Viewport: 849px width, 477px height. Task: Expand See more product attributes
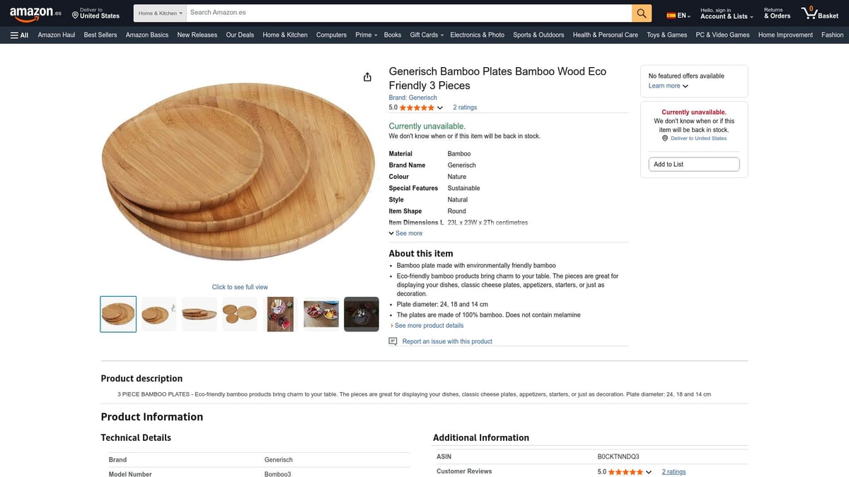(405, 233)
